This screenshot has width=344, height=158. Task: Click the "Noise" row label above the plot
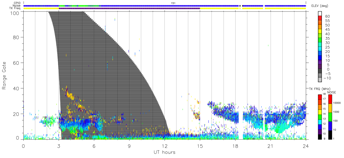pos(17,6)
